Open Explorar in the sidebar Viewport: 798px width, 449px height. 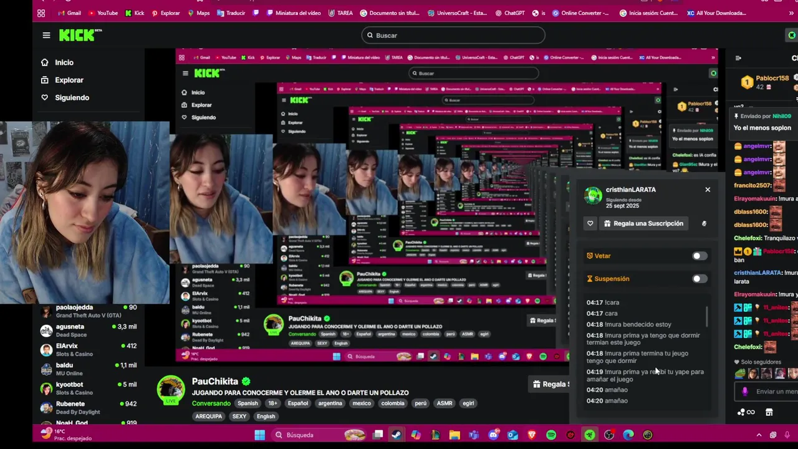pyautogui.click(x=62, y=80)
